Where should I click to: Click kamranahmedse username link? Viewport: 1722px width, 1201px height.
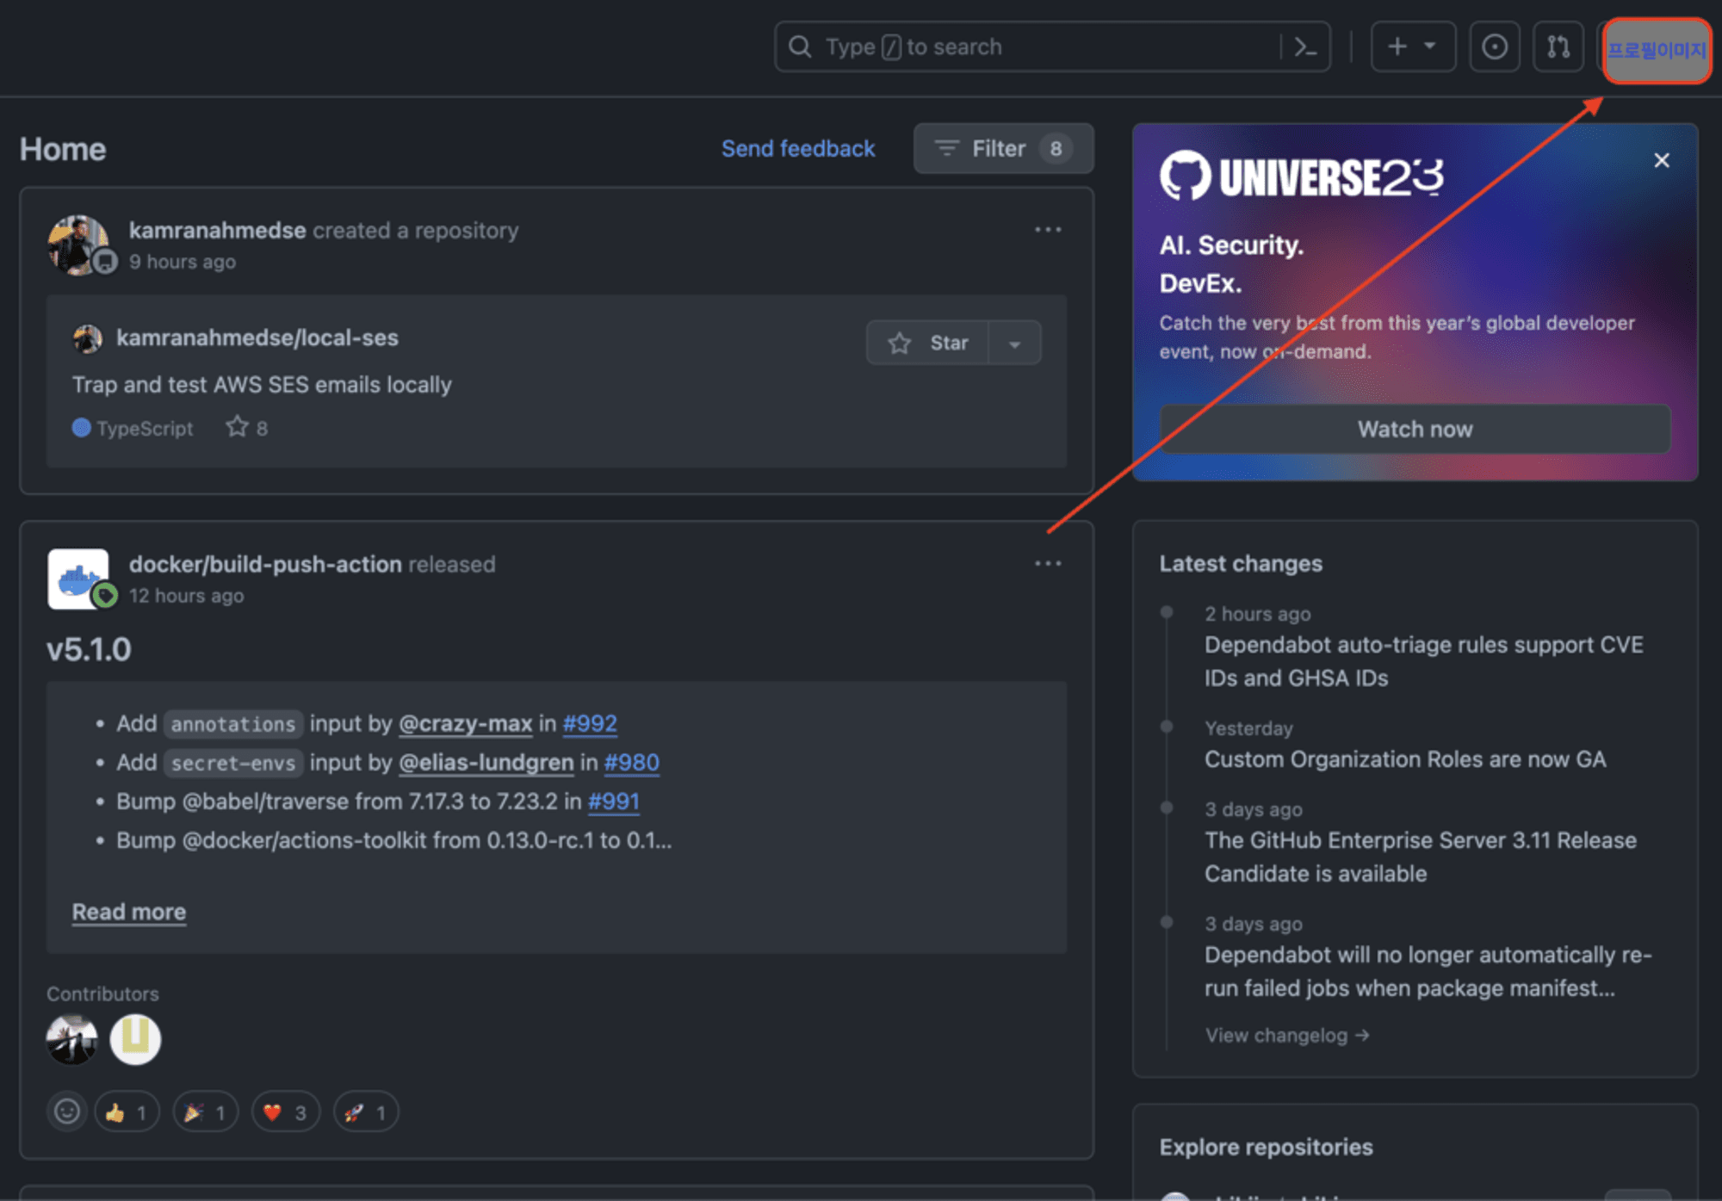[x=217, y=231]
